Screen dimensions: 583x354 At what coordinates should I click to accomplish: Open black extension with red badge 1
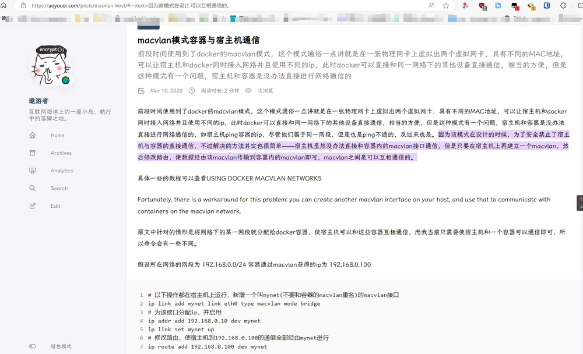click(515, 6)
